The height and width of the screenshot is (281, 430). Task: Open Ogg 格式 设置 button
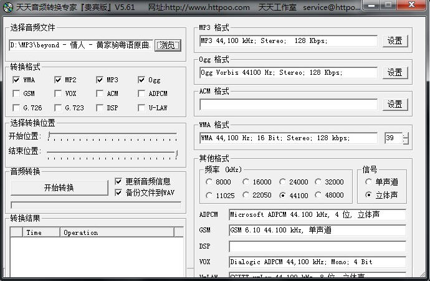coord(394,72)
